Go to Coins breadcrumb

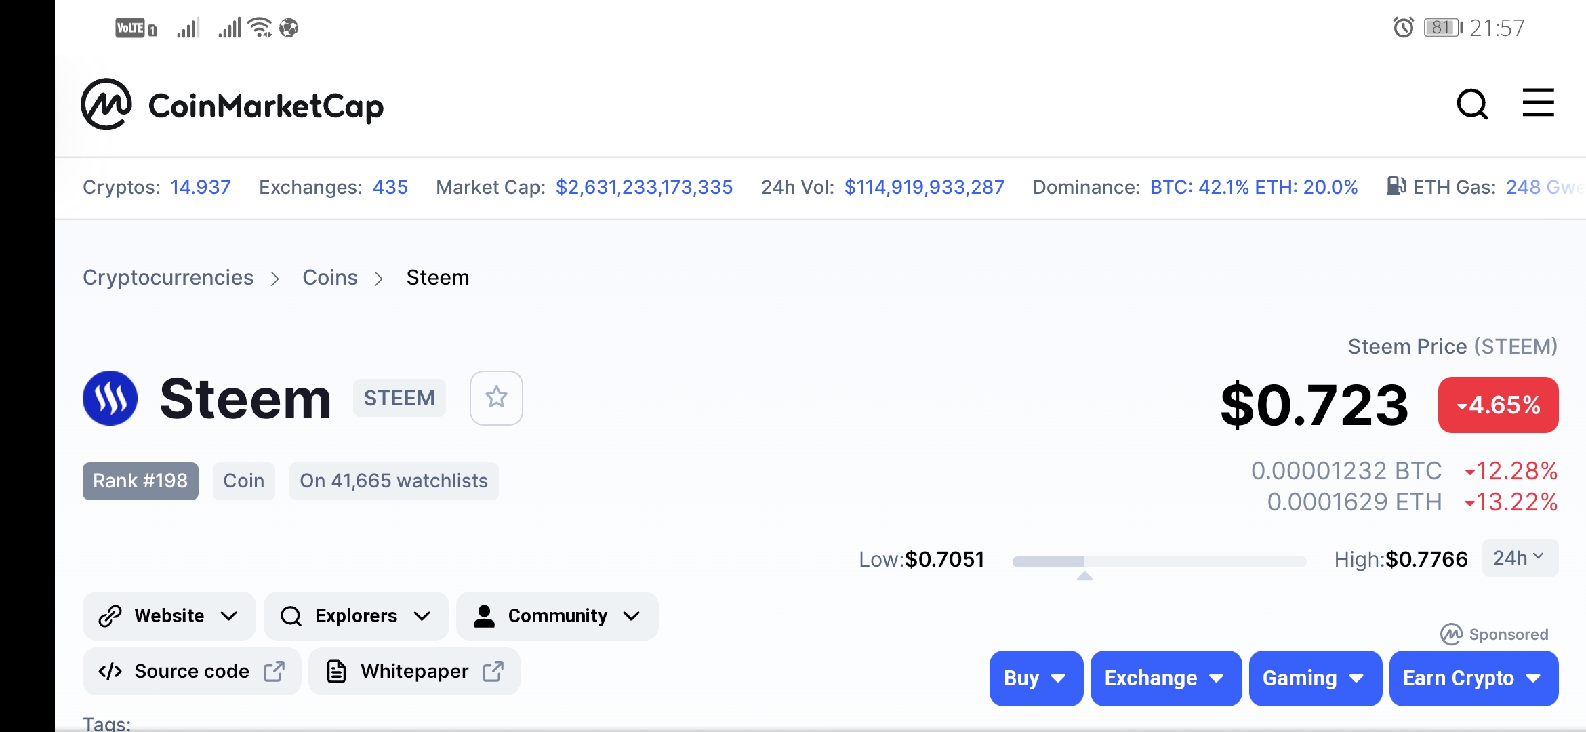[x=330, y=278]
